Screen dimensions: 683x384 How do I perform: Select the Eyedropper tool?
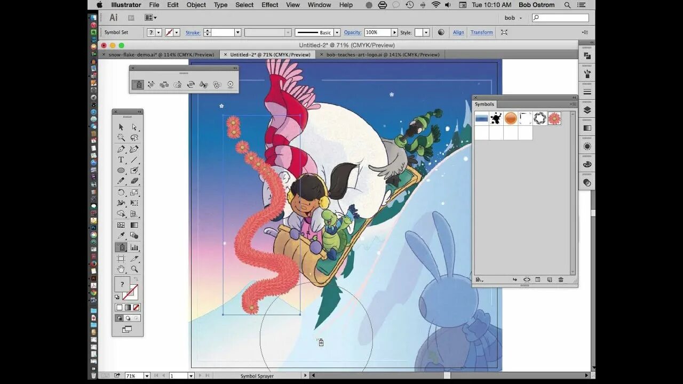[121, 236]
